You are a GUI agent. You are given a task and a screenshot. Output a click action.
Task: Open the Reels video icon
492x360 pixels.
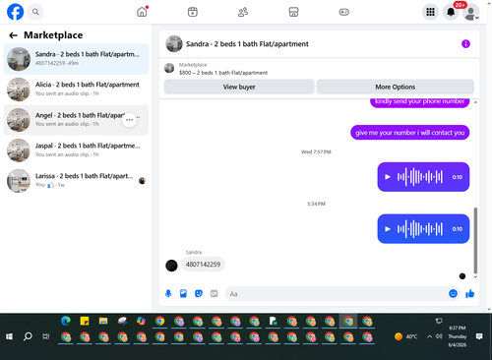coord(193,12)
